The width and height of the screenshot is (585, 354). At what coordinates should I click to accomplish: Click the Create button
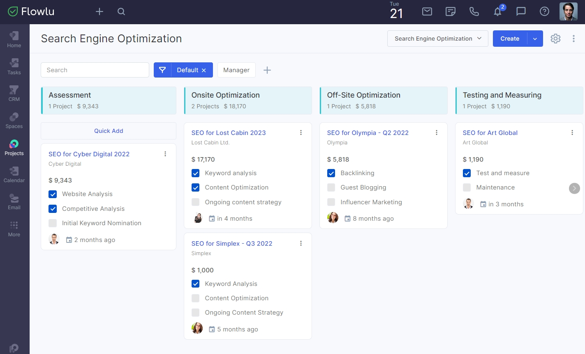point(510,39)
